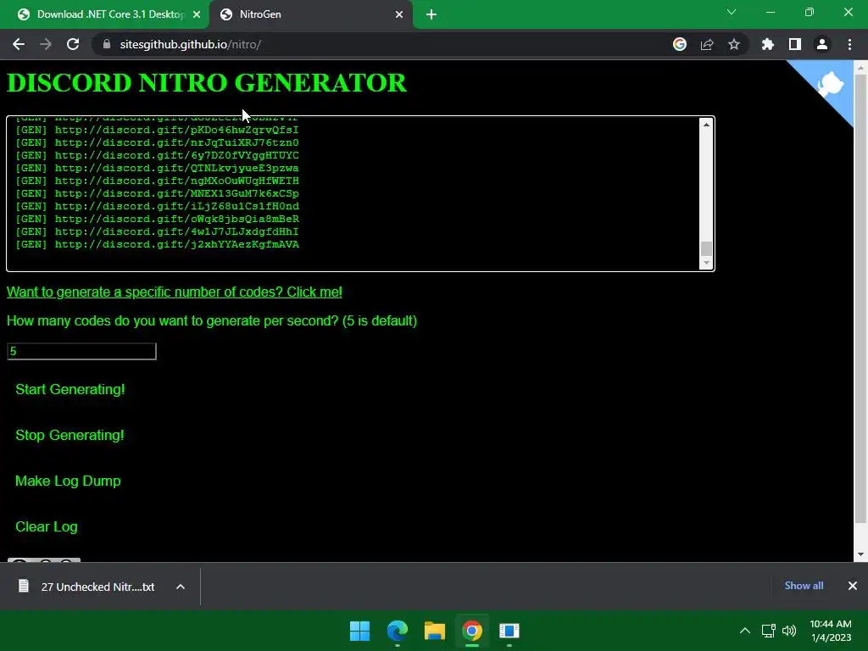Screen dimensions: 868x651
Task: Close the NitroGen tab
Action: [399, 14]
